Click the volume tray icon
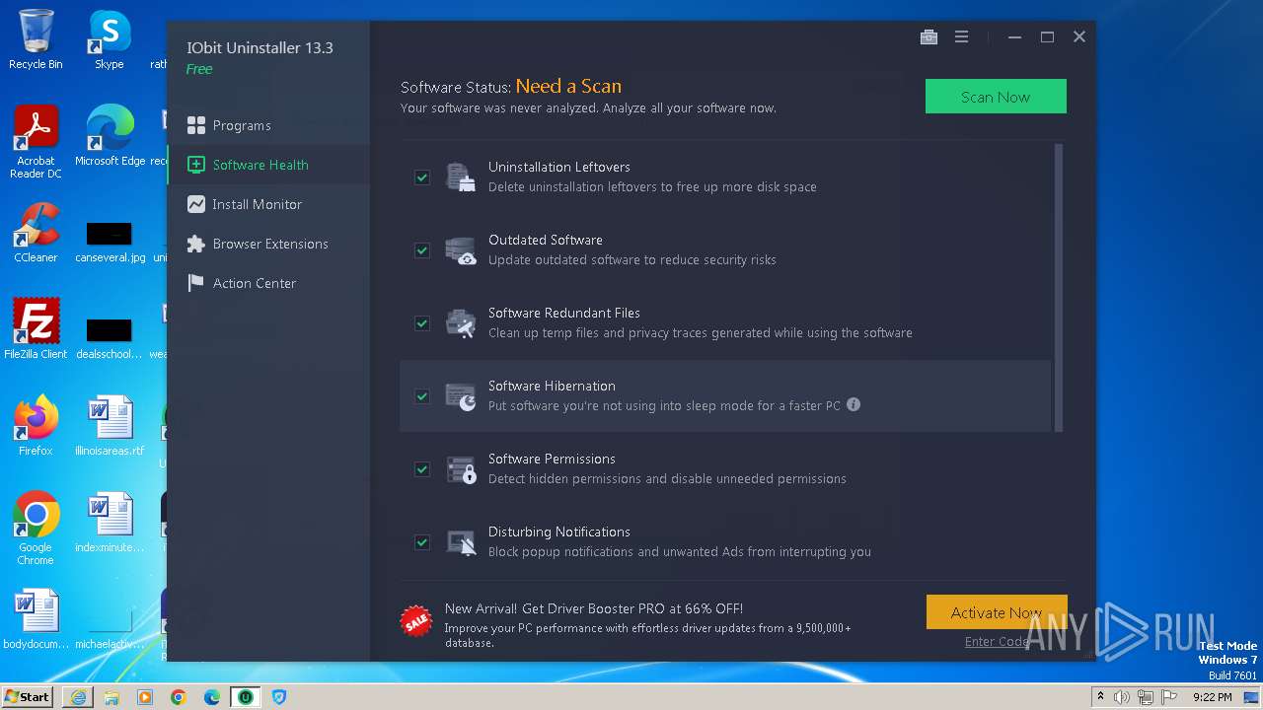Image resolution: width=1263 pixels, height=710 pixels. [x=1122, y=697]
